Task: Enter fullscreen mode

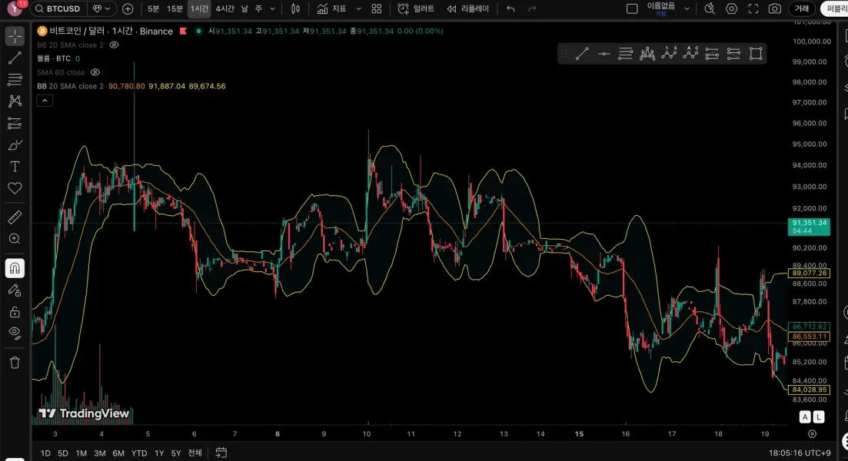Action: point(753,9)
